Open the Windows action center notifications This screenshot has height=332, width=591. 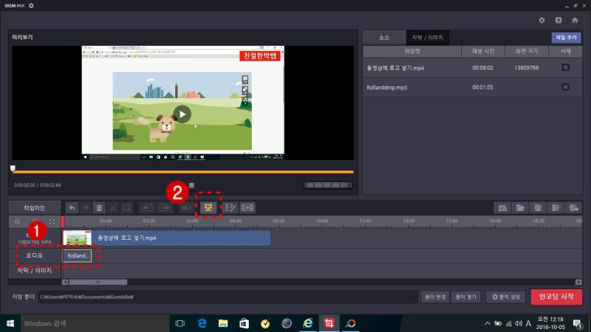coord(578,323)
